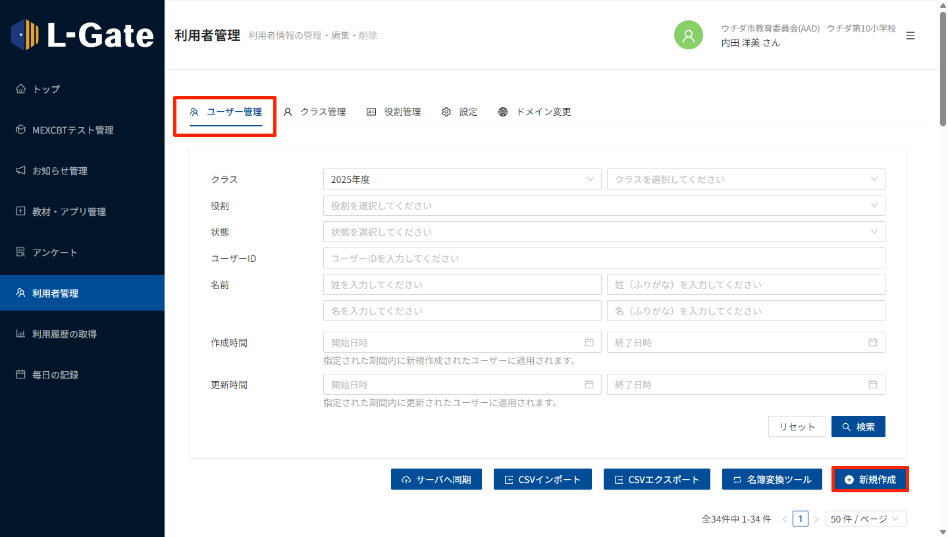
Task: Click the L-Gate logo
Action: (x=82, y=35)
